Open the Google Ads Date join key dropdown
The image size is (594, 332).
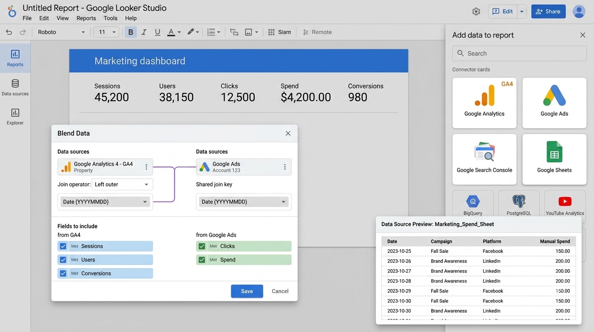point(244,202)
